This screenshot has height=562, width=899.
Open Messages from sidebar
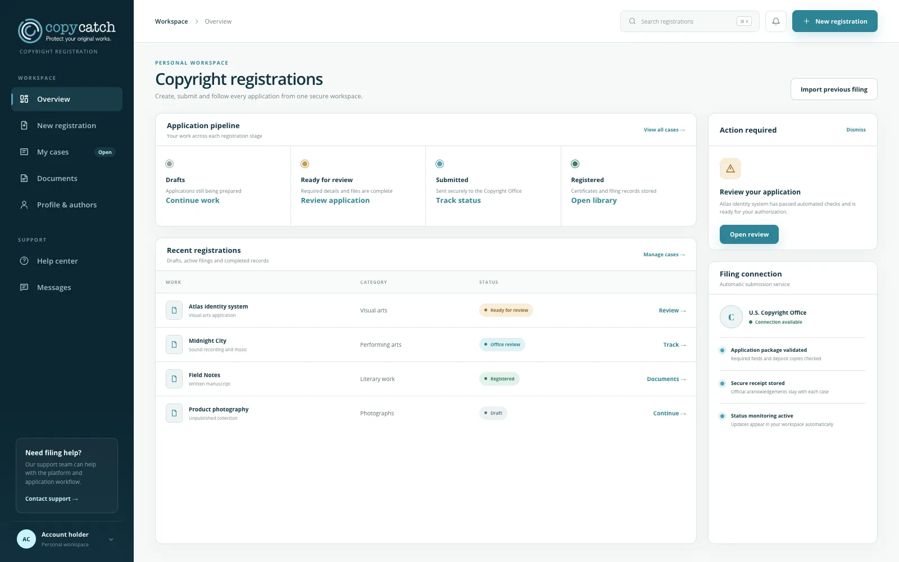(67, 287)
